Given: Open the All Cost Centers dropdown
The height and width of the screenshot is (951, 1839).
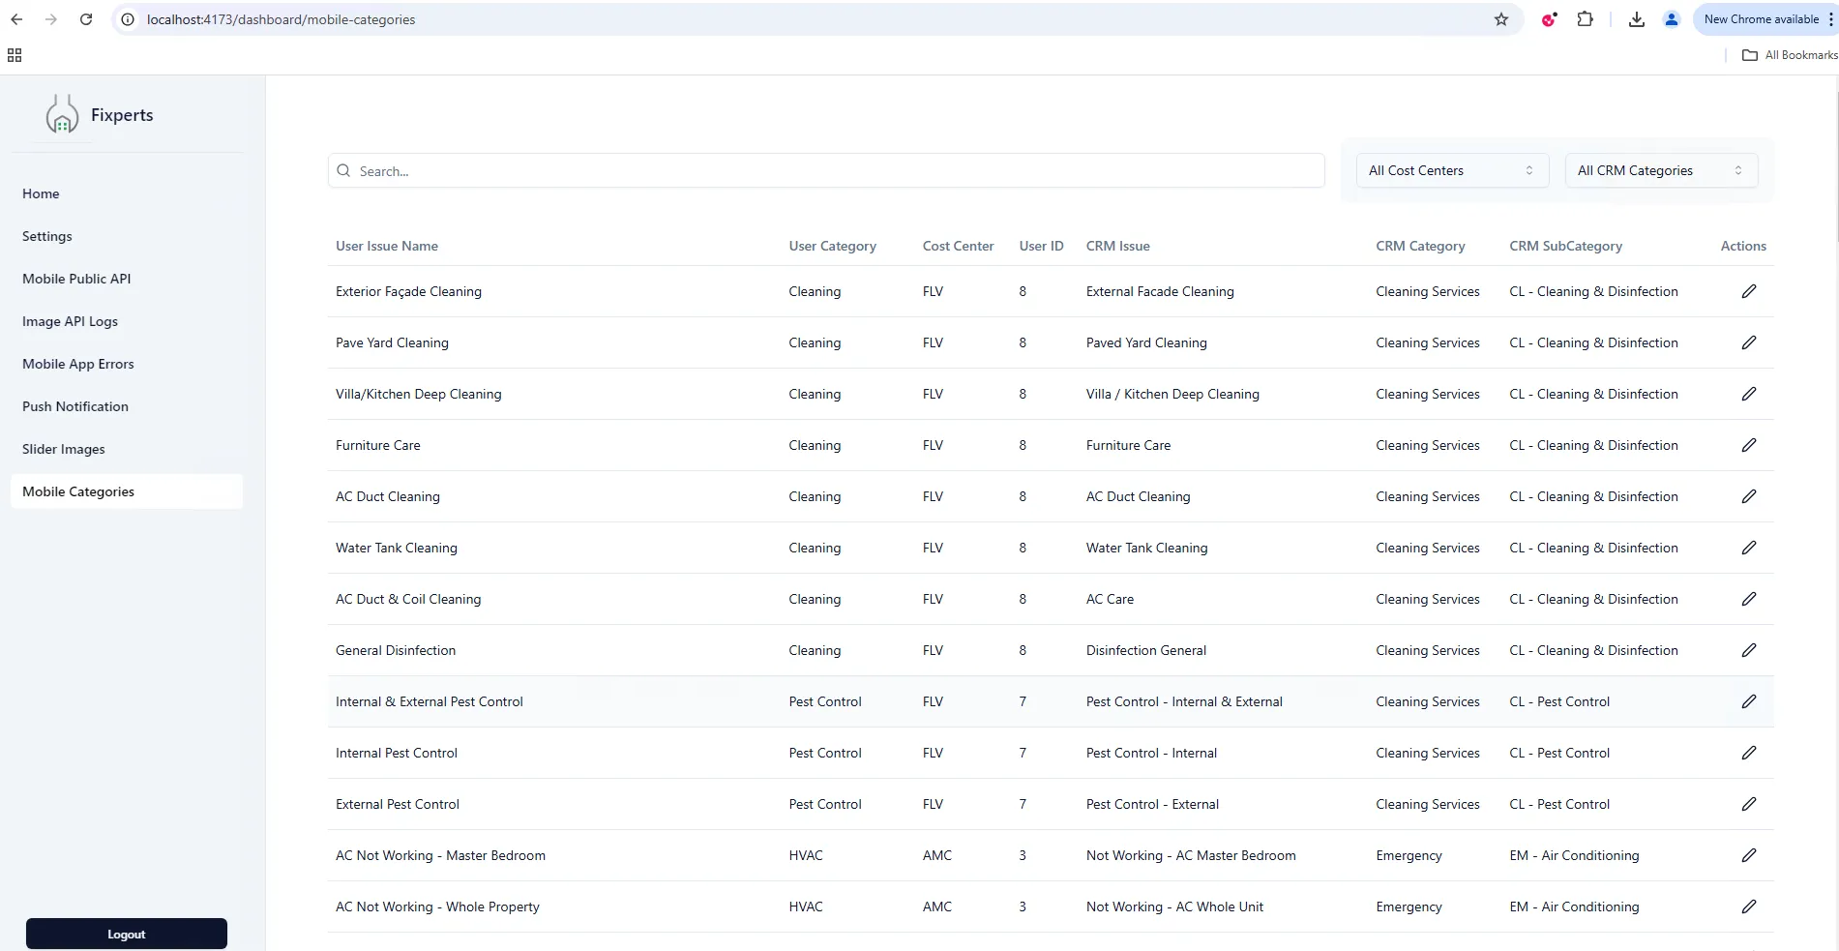Looking at the screenshot, I should 1450,170.
